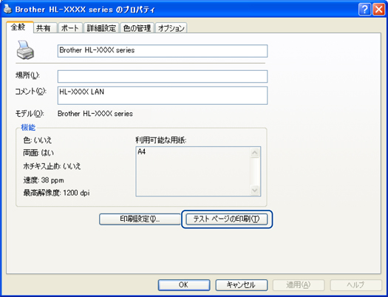Click the printer name input field
This screenshot has width=388, height=297.
[163, 51]
